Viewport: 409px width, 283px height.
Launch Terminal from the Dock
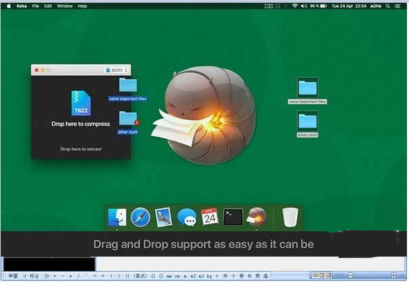tap(233, 217)
